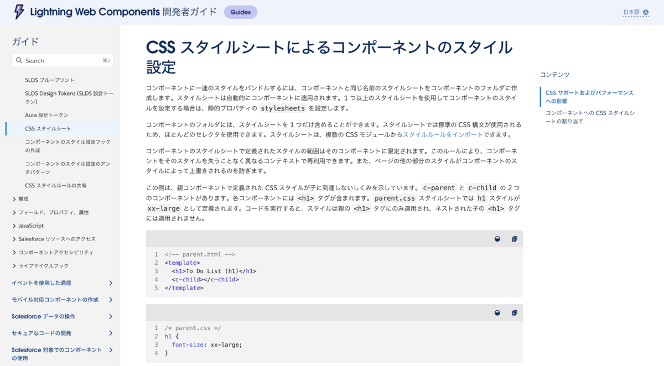Toggle dark theme on parent.css code block
Screen dimensions: 664x366
(497, 313)
